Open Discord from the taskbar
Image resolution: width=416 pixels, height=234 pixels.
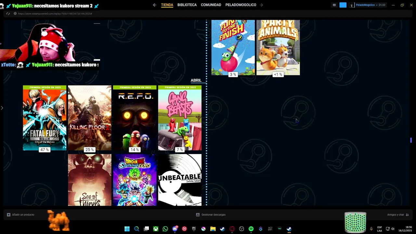pyautogui.click(x=175, y=229)
